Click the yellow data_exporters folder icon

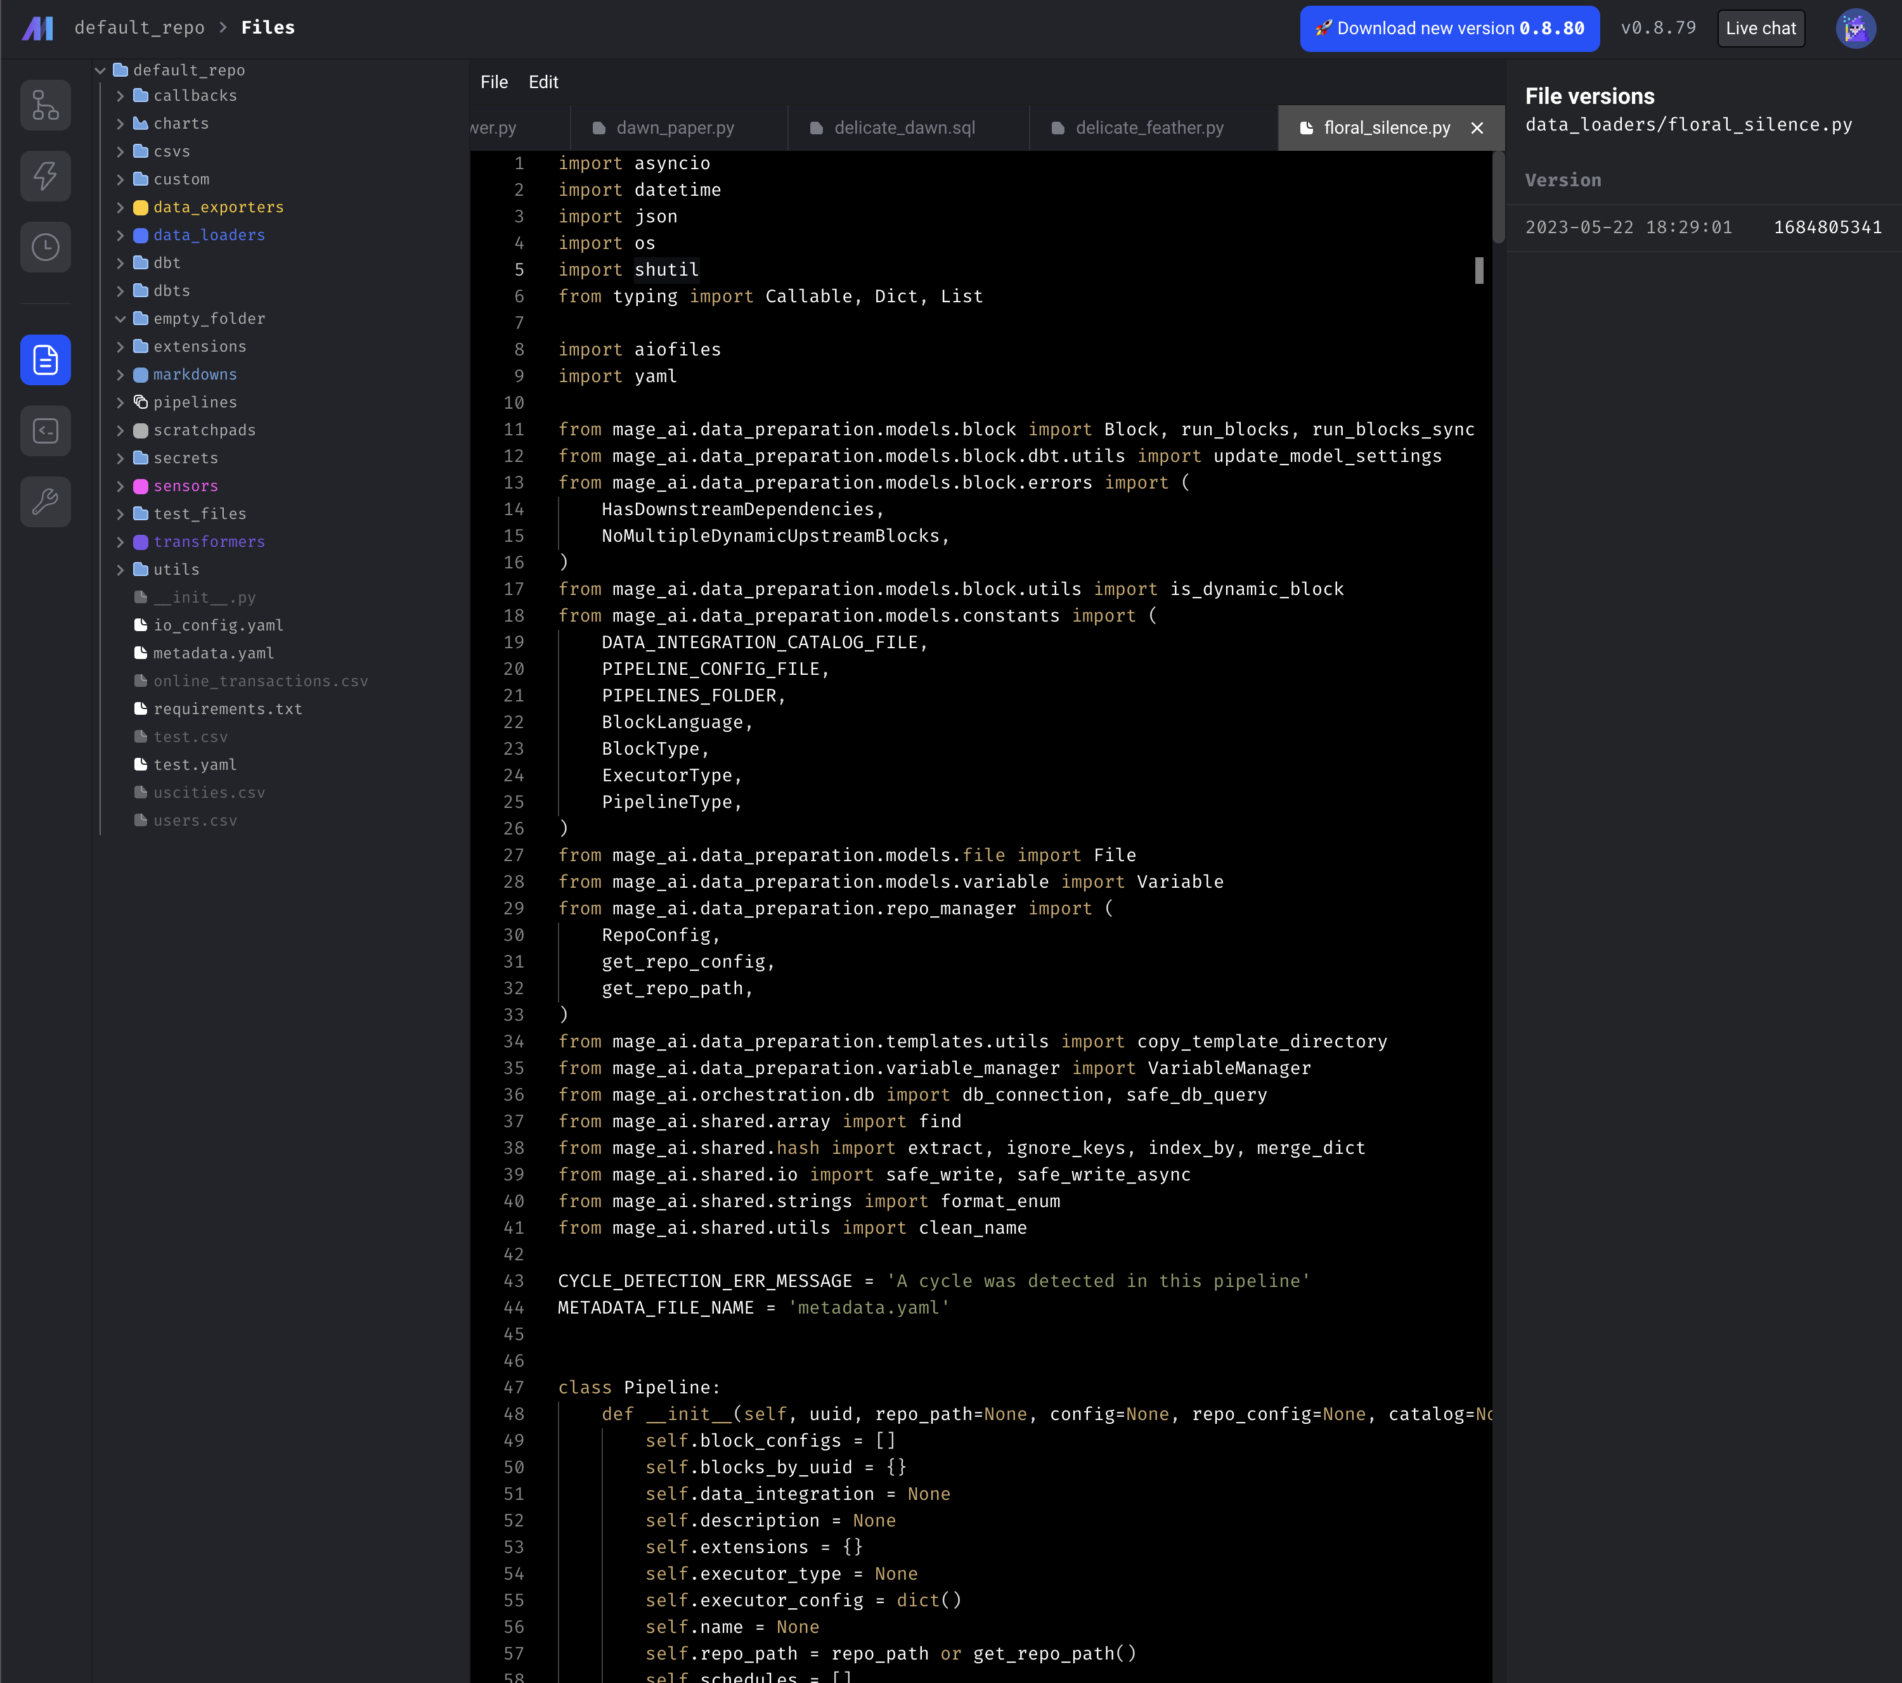pyautogui.click(x=141, y=207)
